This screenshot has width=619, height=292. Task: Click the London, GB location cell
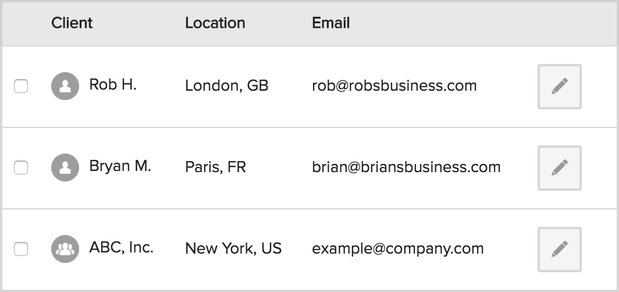[x=227, y=86]
